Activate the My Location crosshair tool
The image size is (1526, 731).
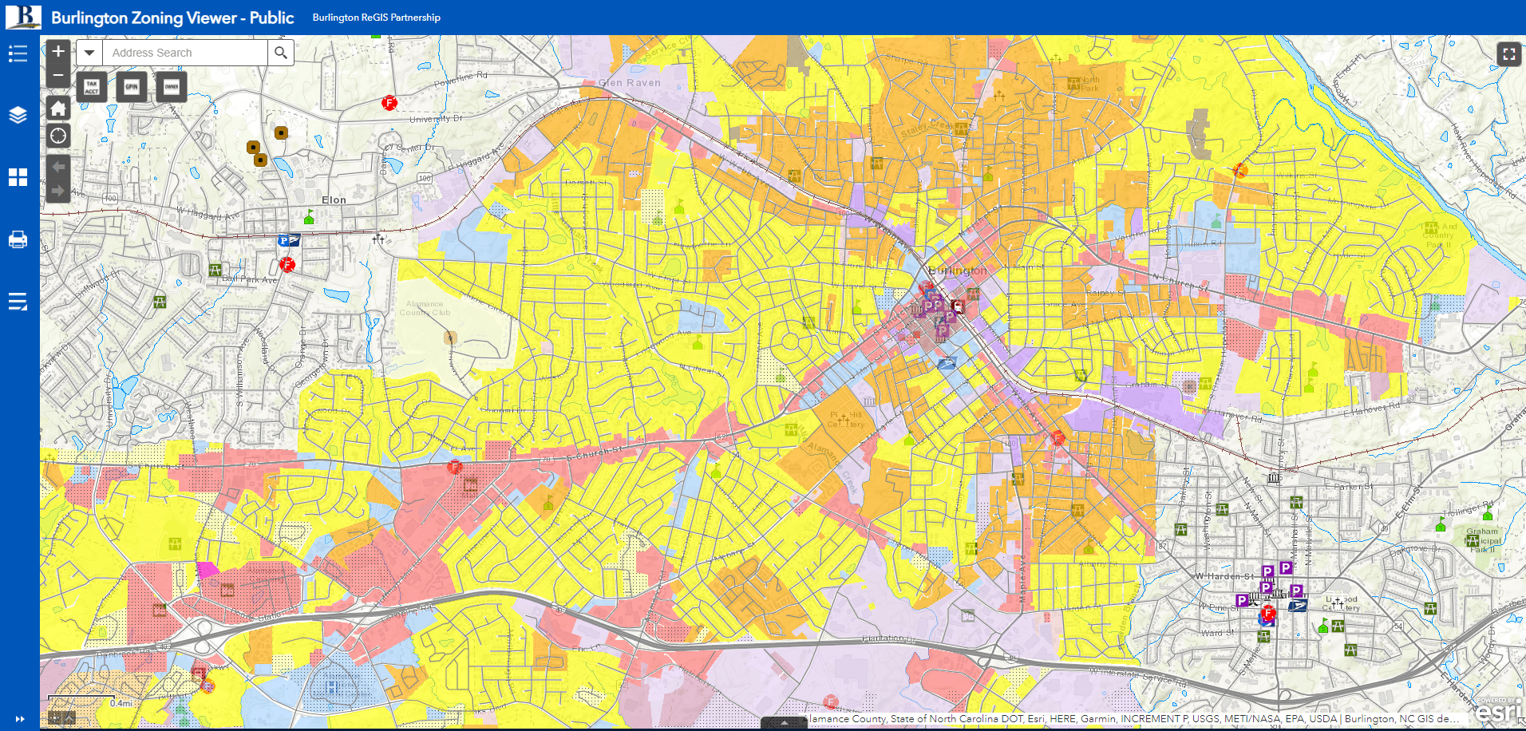57,136
